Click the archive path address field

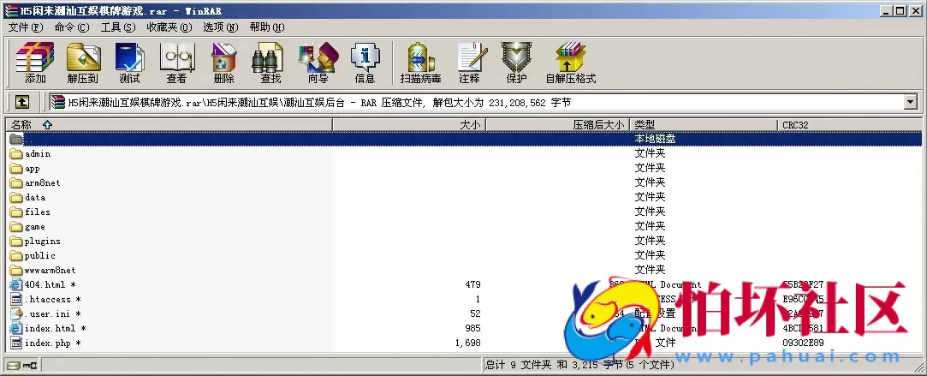coord(476,102)
